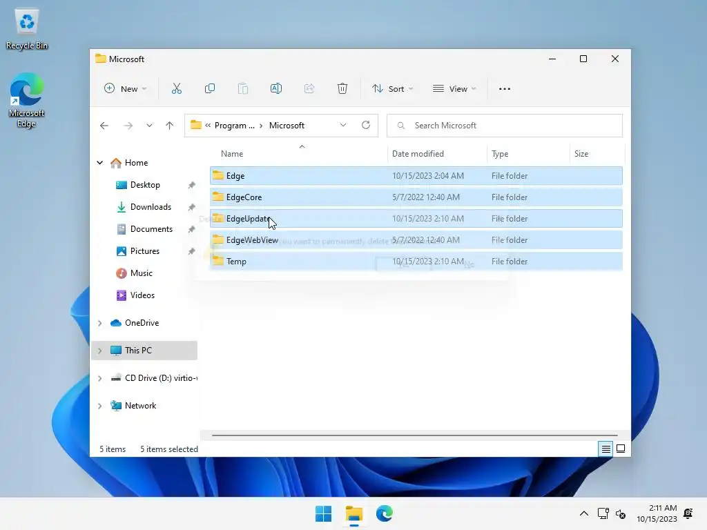
Task: Open the New item menu
Action: click(x=126, y=89)
